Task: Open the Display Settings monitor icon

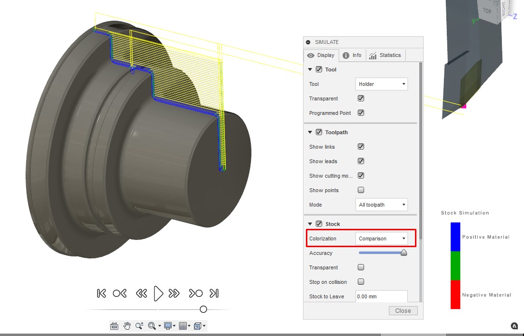Action: (167, 325)
